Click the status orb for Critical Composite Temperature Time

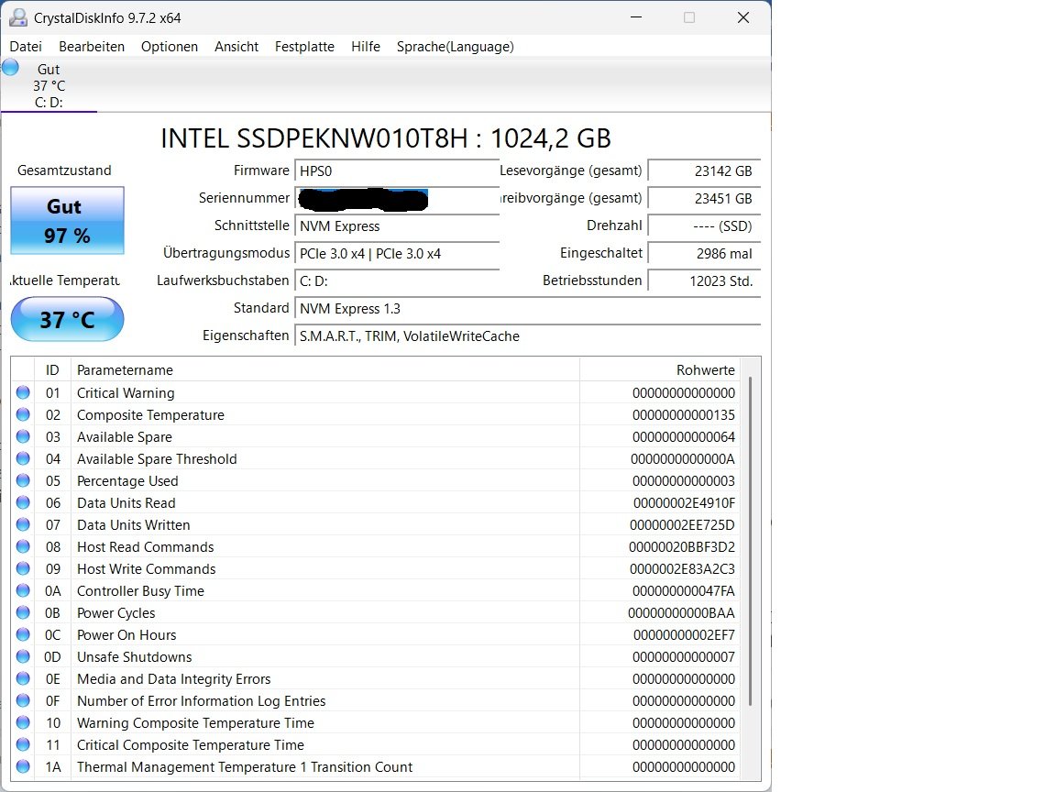(x=23, y=744)
